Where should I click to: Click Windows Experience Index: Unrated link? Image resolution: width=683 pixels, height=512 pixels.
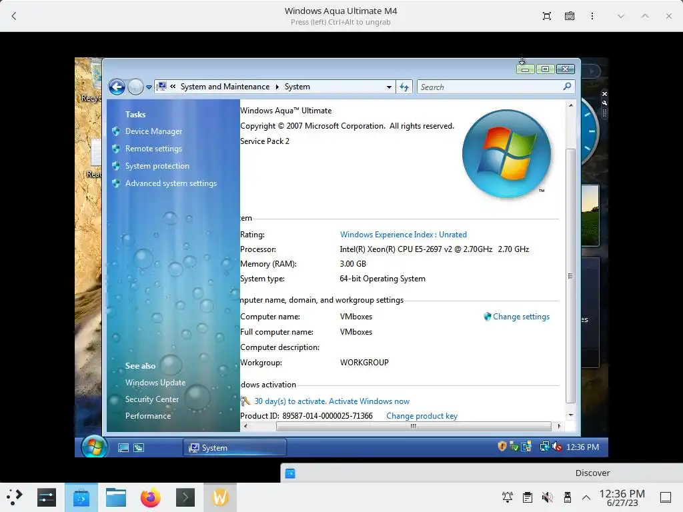point(404,235)
